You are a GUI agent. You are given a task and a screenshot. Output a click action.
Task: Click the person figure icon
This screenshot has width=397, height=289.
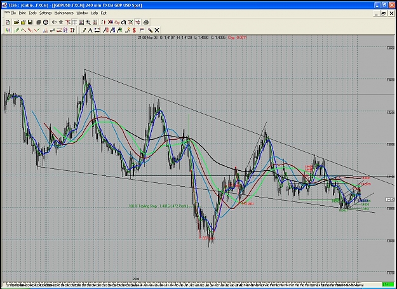point(128,30)
